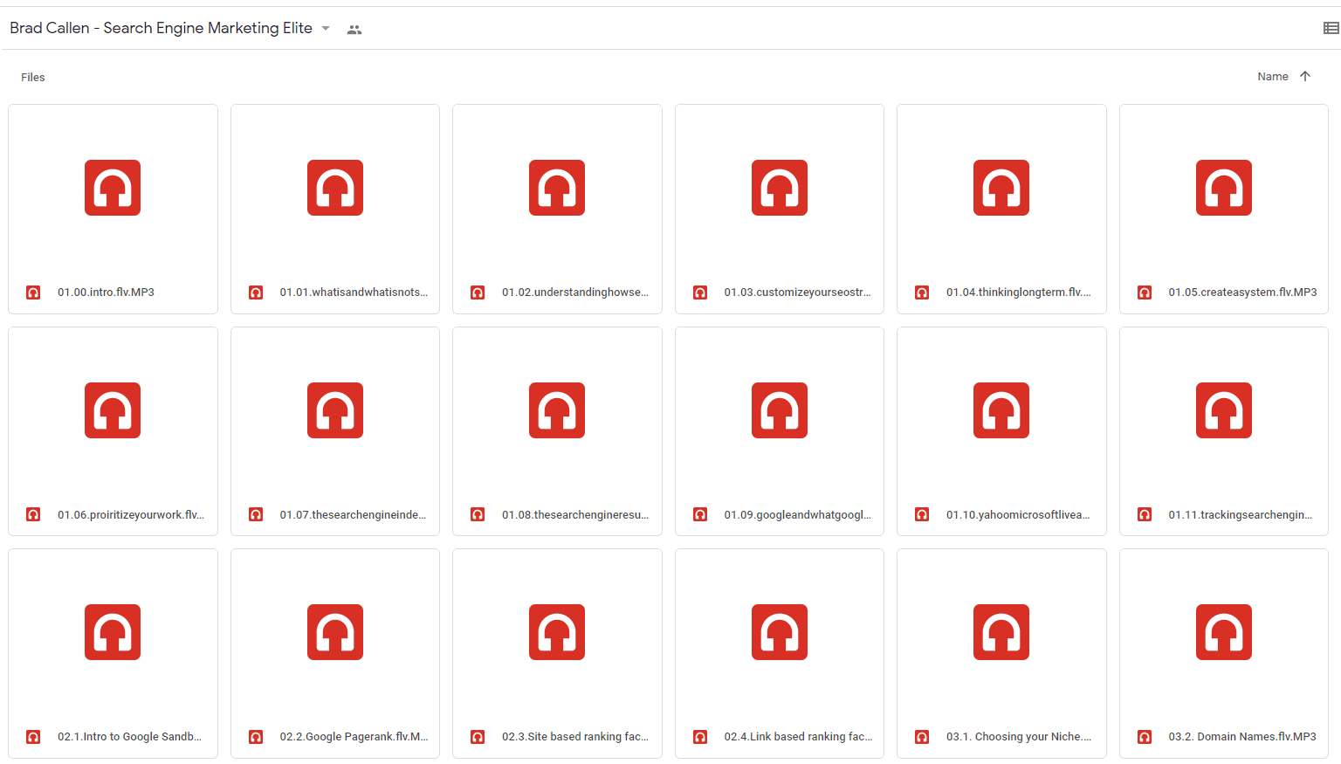Screen dimensions: 1341x764
Task: Open the folder name dropdown arrow
Action: click(326, 28)
